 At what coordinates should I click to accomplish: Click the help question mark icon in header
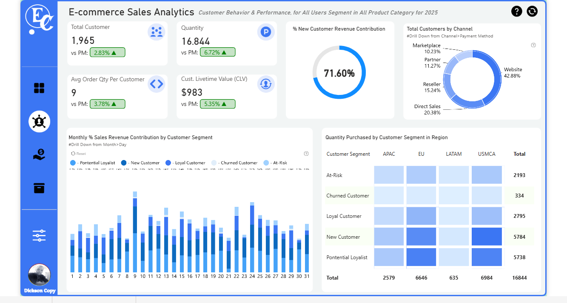coord(516,11)
